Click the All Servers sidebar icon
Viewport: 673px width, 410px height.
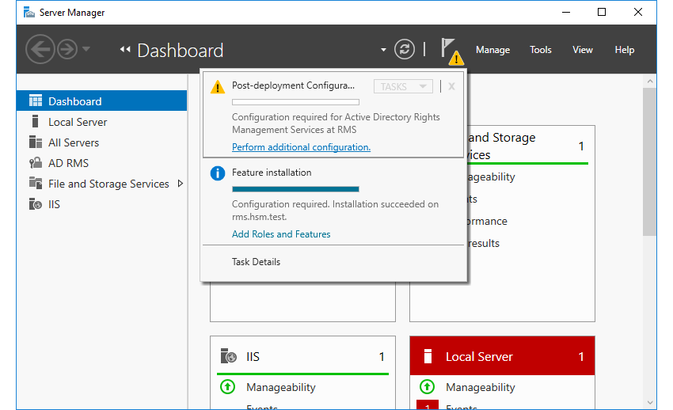point(36,142)
